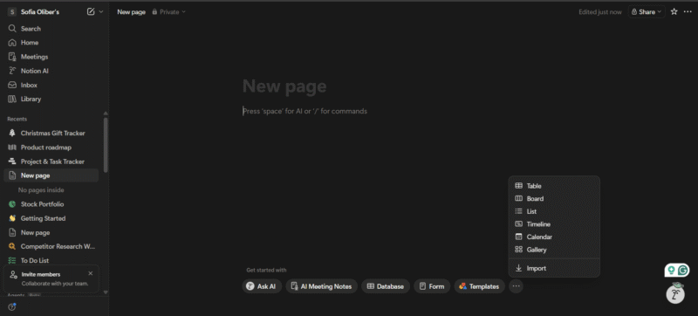Screen dimensions: 698x316
Task: Click the Edited just now label
Action: tap(599, 12)
